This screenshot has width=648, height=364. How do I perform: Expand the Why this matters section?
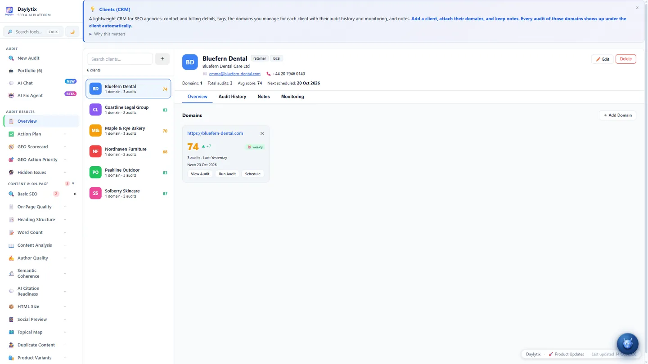click(x=108, y=34)
